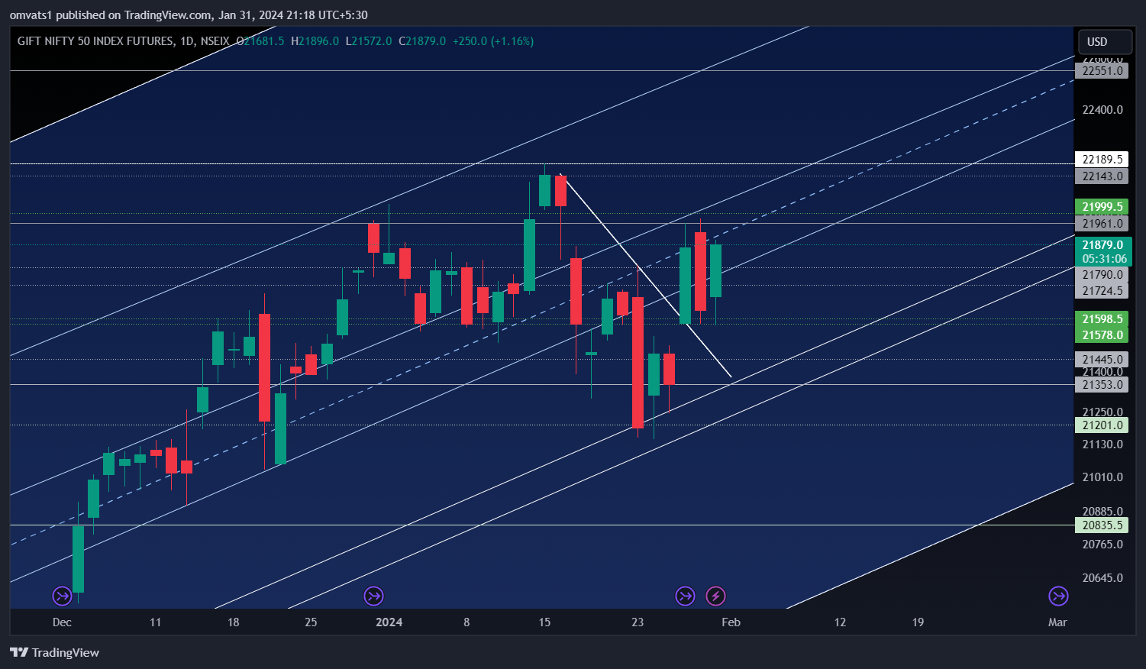The height and width of the screenshot is (669, 1146).
Task: Click the white 22189.5 price label
Action: 1103,160
